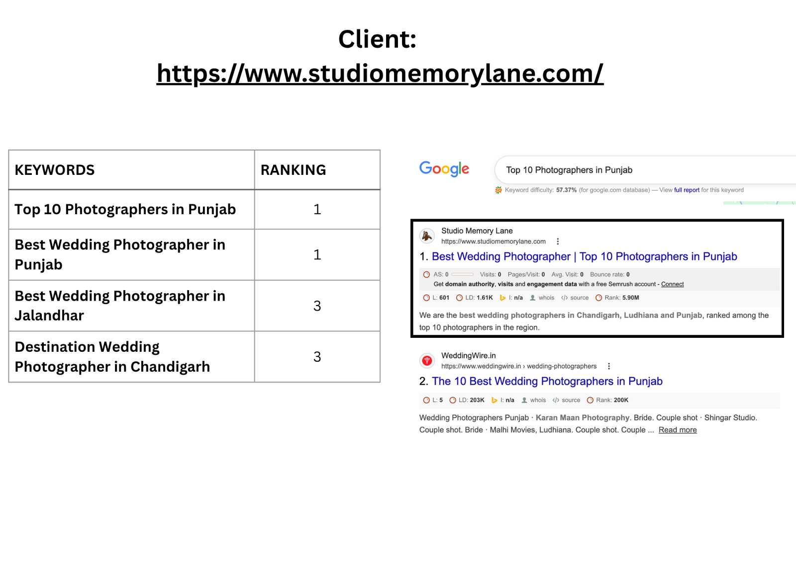Select the RANKING table header cell
796x562 pixels.
(x=317, y=170)
